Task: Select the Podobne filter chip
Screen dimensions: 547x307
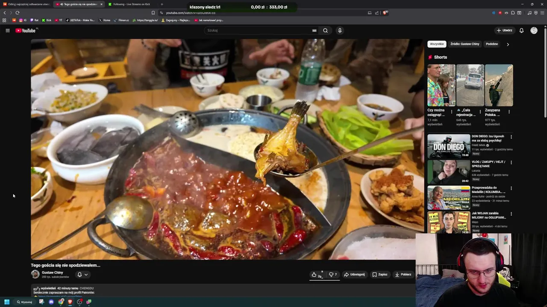Action: tap(492, 44)
